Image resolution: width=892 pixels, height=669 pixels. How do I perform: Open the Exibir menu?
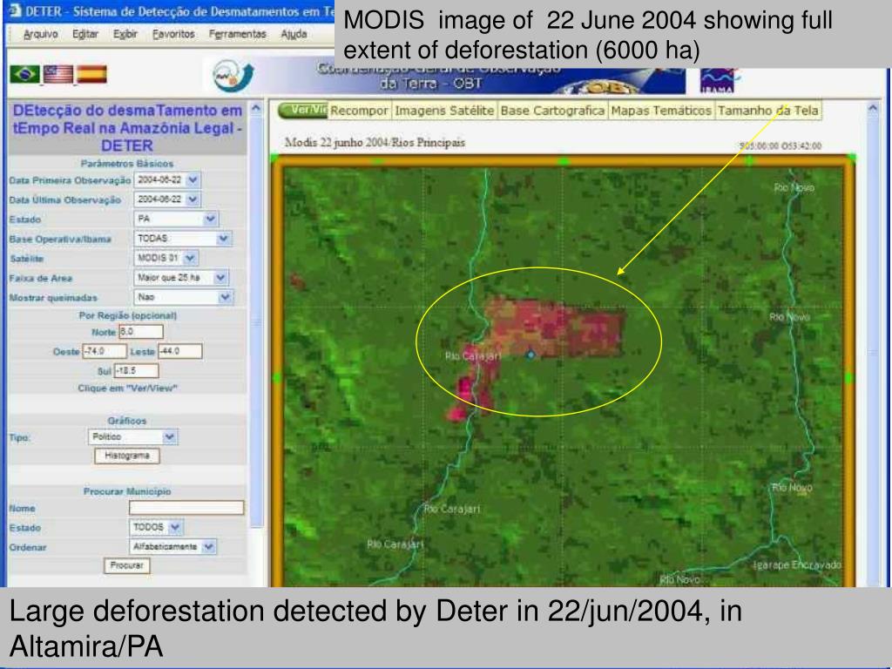(x=125, y=34)
